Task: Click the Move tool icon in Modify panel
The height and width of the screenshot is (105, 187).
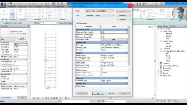Action: (x=50, y=15)
